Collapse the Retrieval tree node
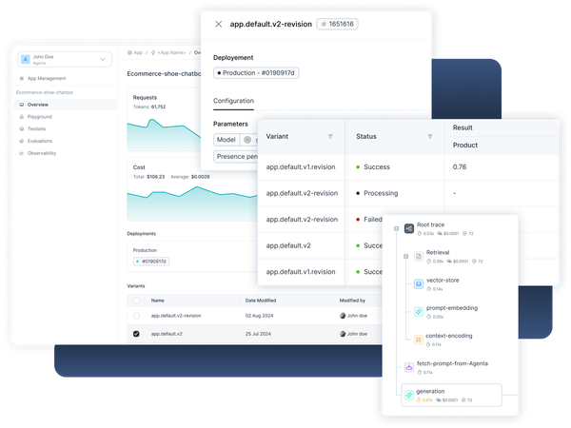Image resolution: width=571 pixels, height=428 pixels. click(405, 257)
